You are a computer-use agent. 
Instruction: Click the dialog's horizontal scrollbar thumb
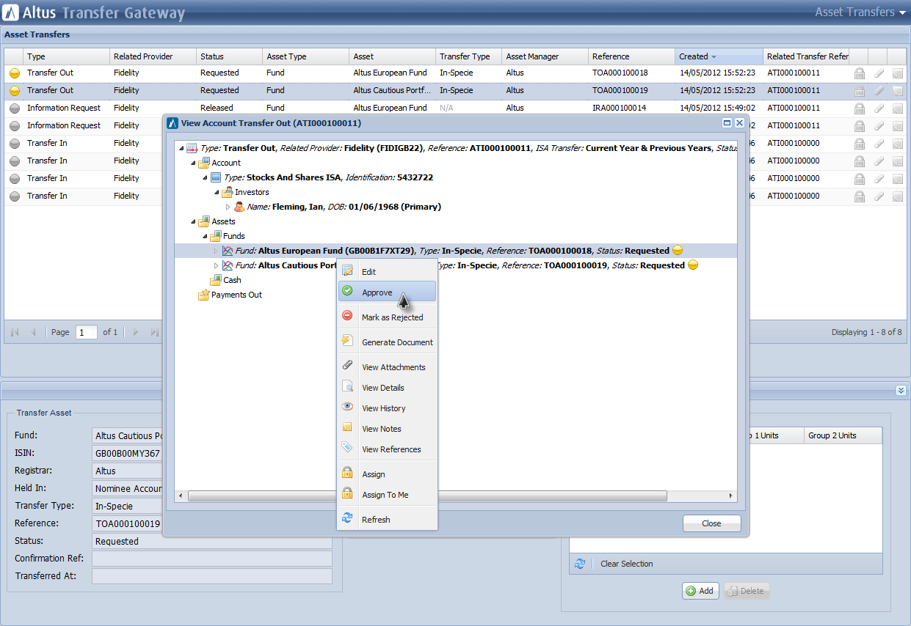tap(427, 496)
